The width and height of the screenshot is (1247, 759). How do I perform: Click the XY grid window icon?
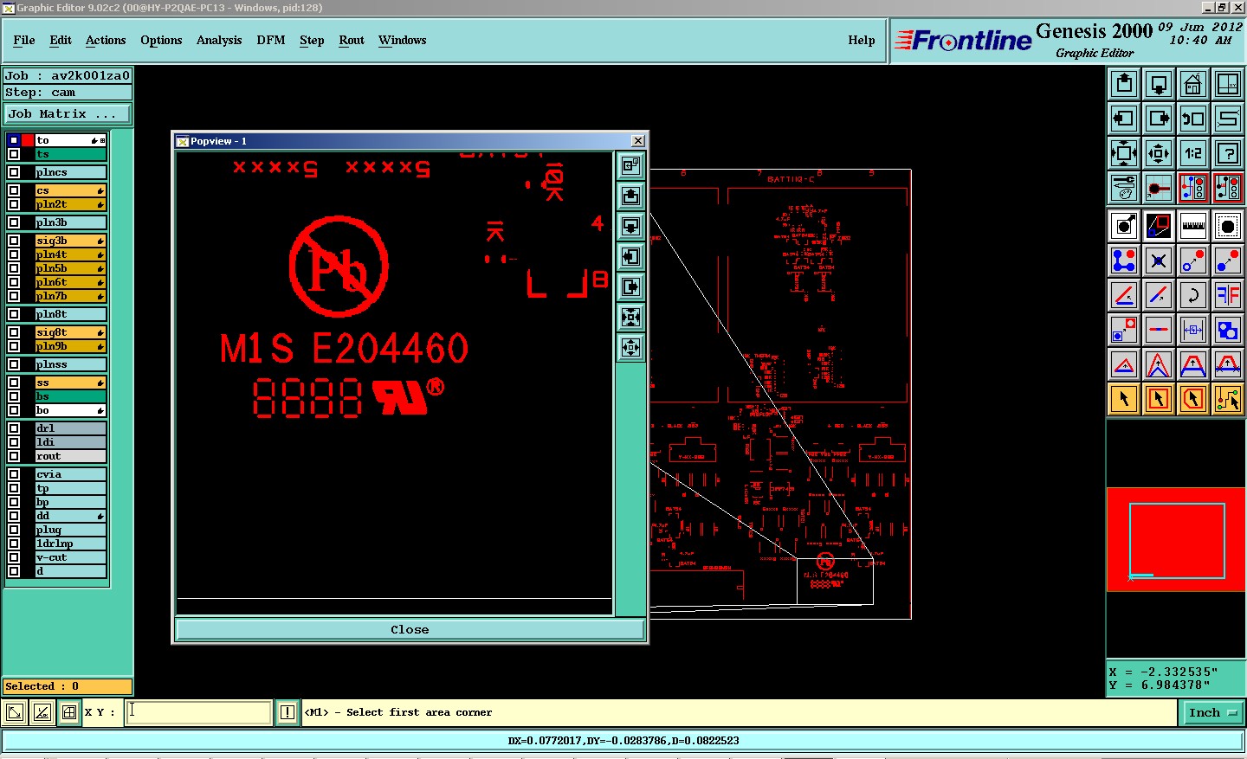[x=1228, y=84]
